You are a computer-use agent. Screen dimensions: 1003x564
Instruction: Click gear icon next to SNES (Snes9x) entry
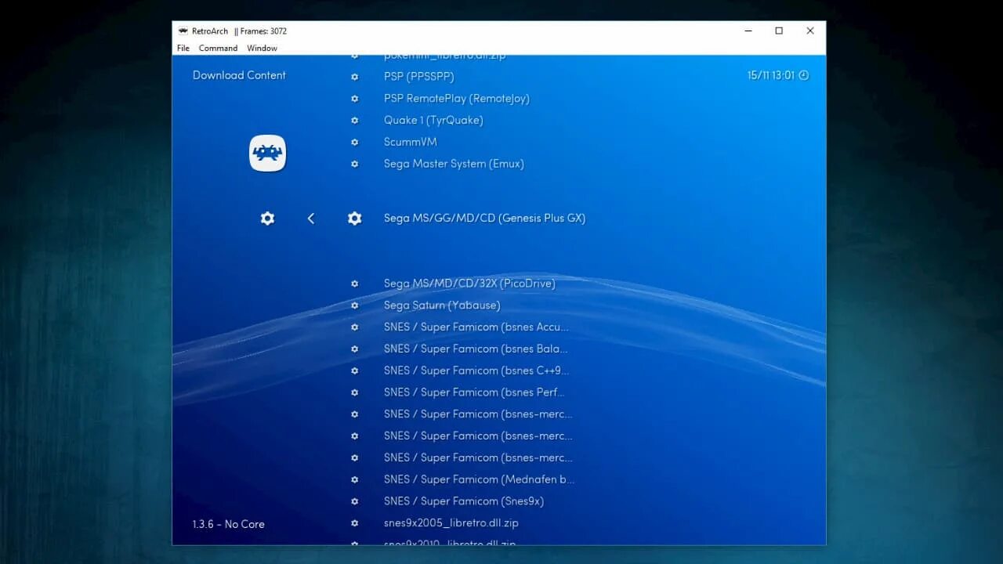354,501
